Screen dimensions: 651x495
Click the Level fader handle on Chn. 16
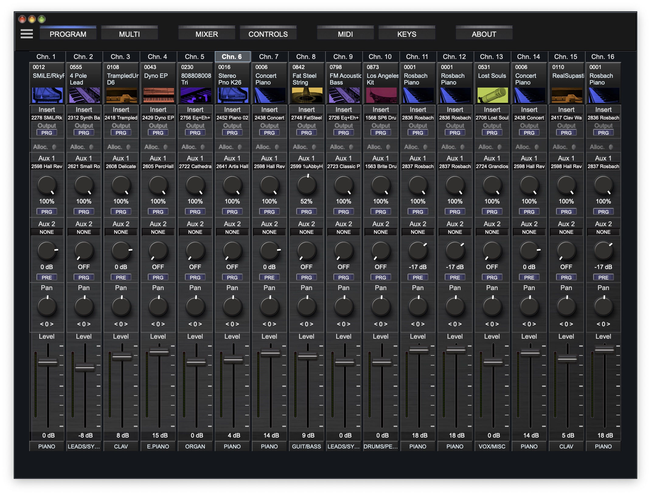point(604,350)
